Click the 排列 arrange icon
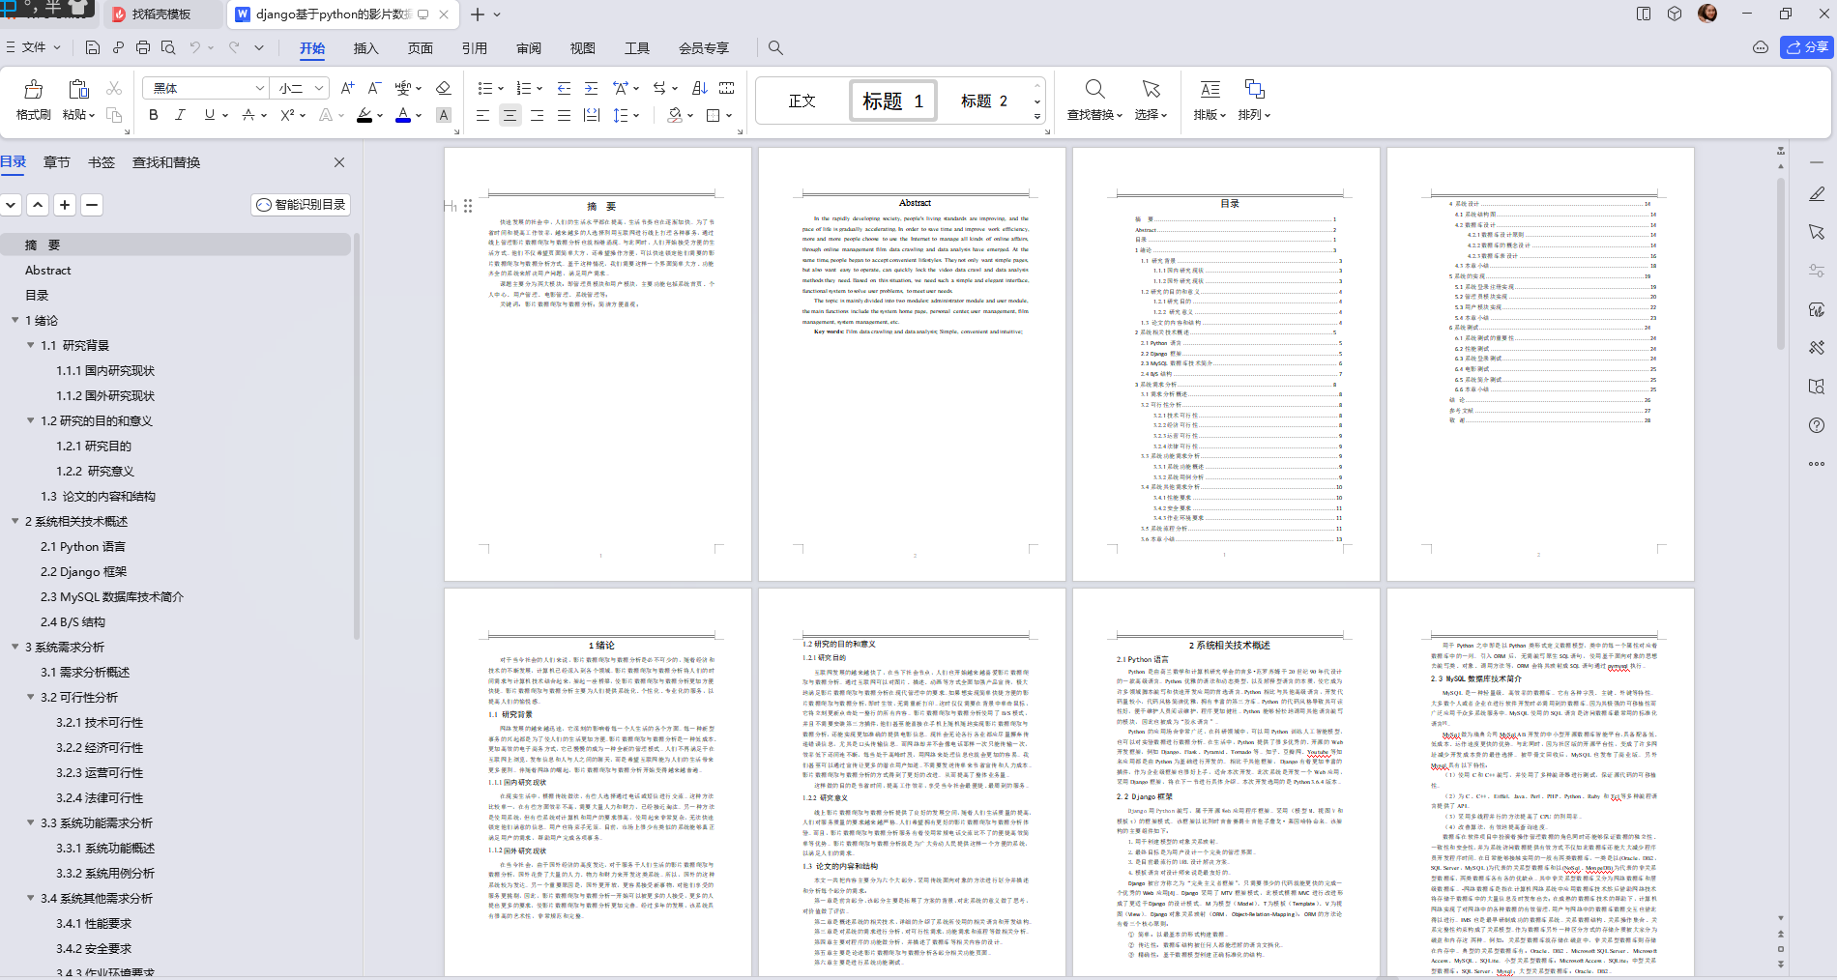This screenshot has height=980, width=1837. pyautogui.click(x=1254, y=89)
